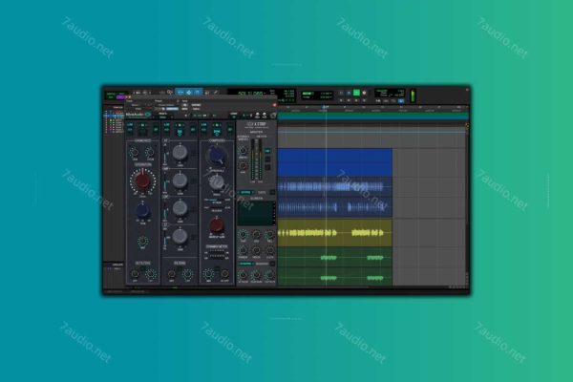Select the Pencil tool in edit toolbar
Screen dimensions: 573x382
tap(216, 93)
